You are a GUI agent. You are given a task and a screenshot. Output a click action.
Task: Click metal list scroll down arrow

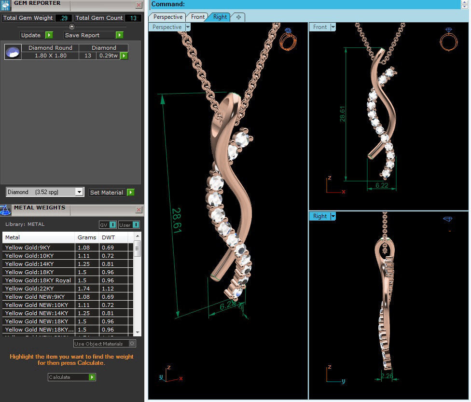coord(137,333)
